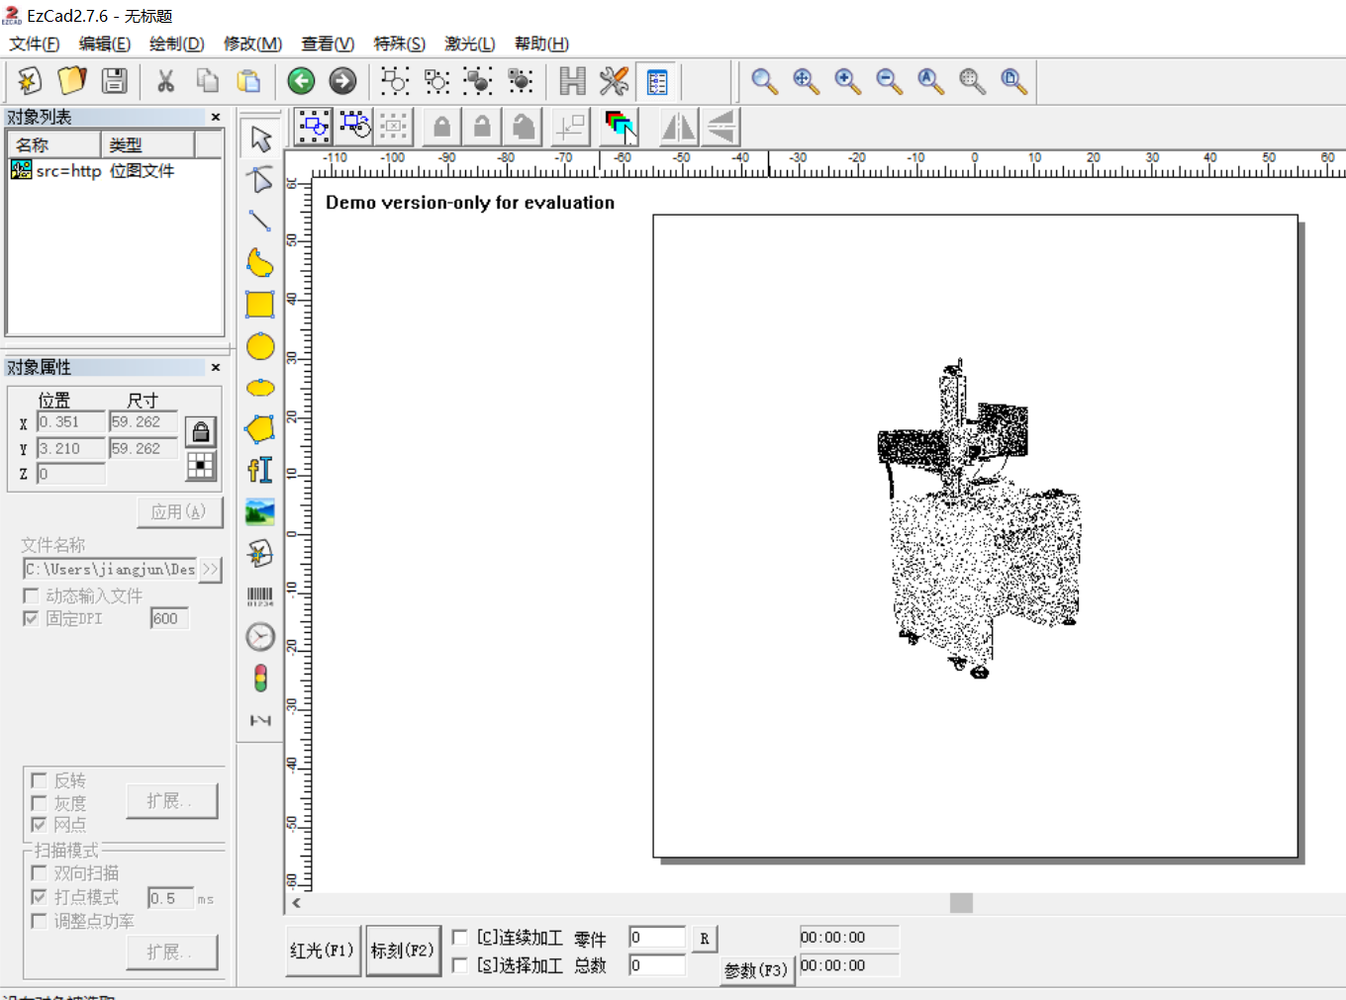Viewport: 1346px width, 1000px height.
Task: Check the [C]连续加工 option
Action: [x=460, y=937]
